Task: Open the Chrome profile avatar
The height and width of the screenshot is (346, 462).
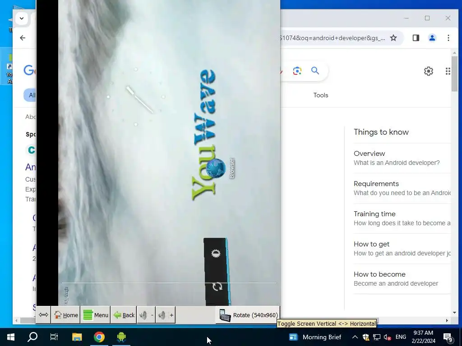Action: tap(432, 38)
